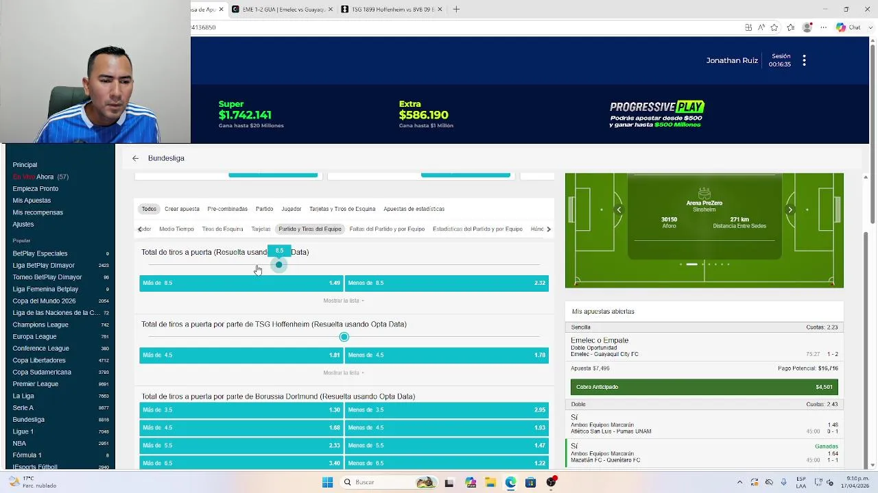The image size is (878, 493).
Task: Open the read aloud icon in address bar
Action: (x=761, y=27)
